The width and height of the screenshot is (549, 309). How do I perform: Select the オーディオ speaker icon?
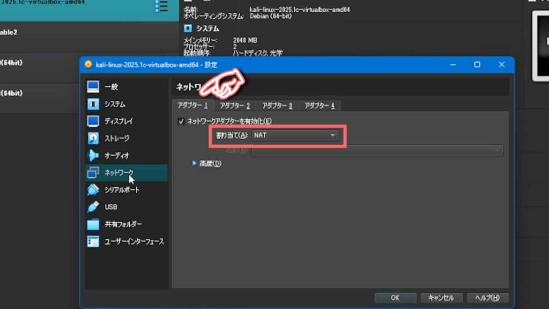pyautogui.click(x=93, y=155)
